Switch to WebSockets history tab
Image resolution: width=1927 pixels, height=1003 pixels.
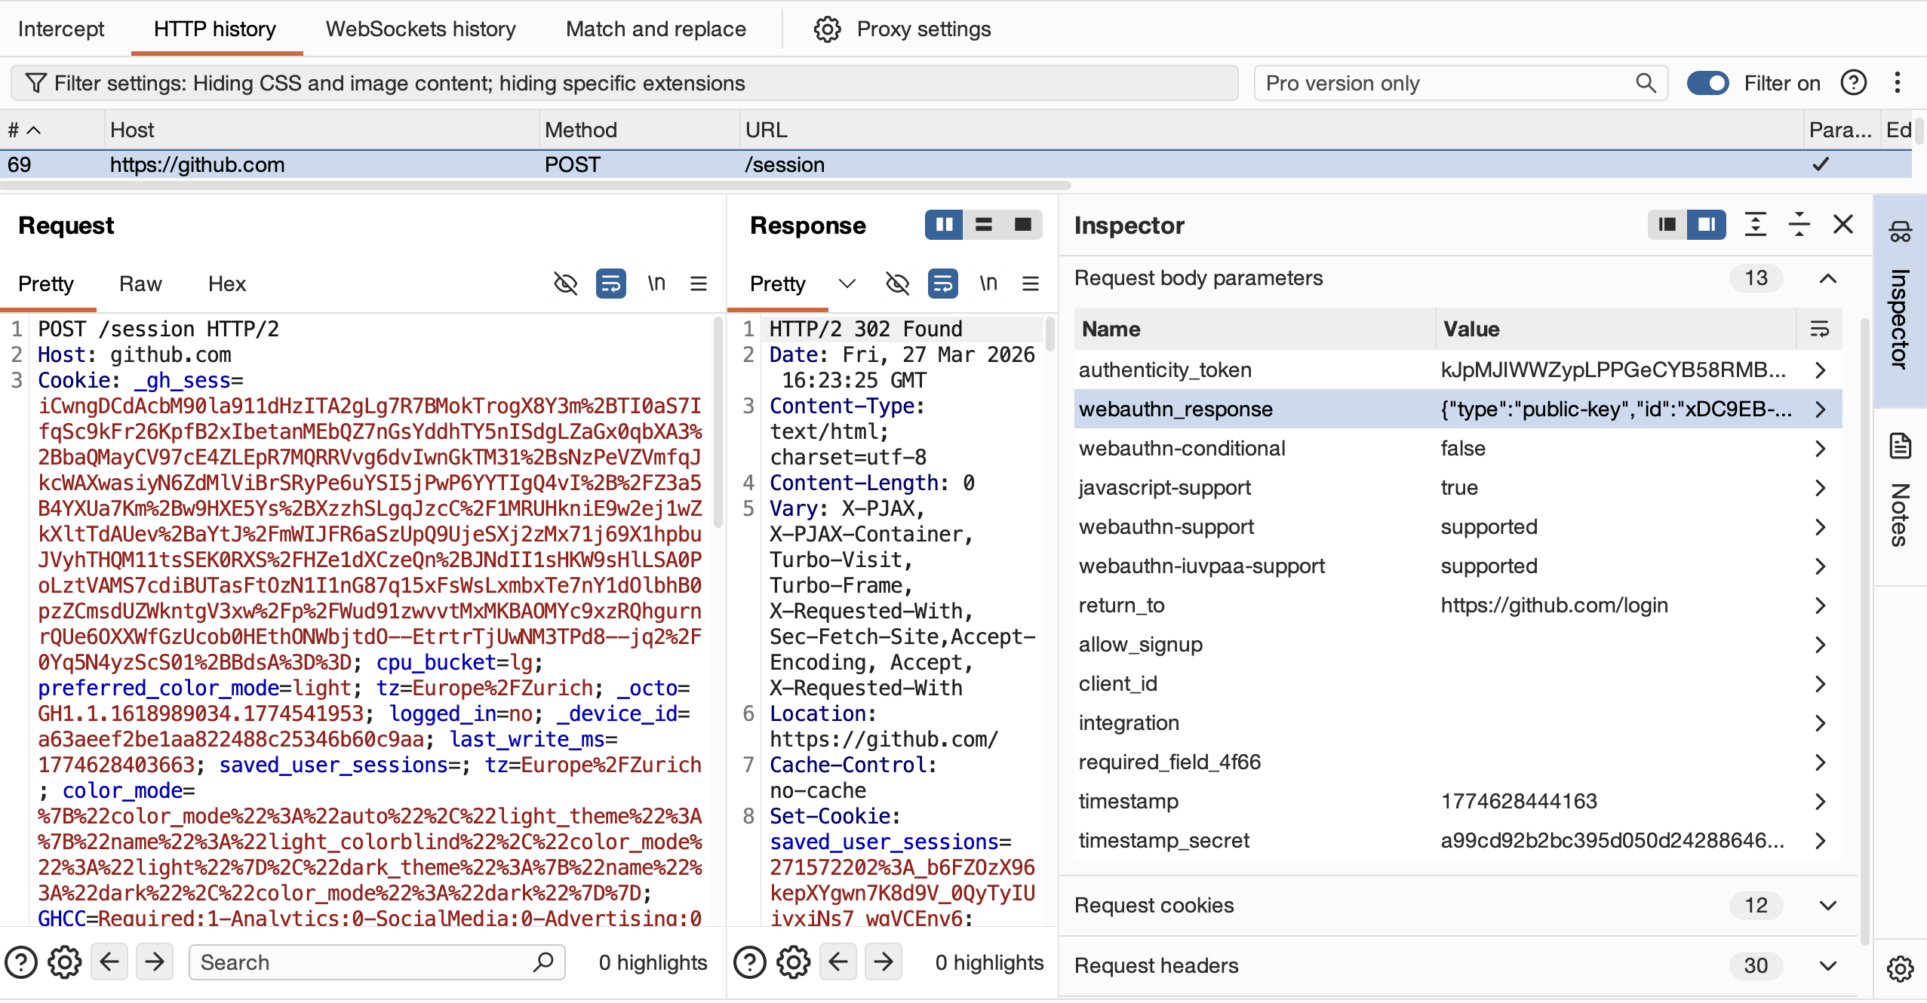[x=421, y=29]
